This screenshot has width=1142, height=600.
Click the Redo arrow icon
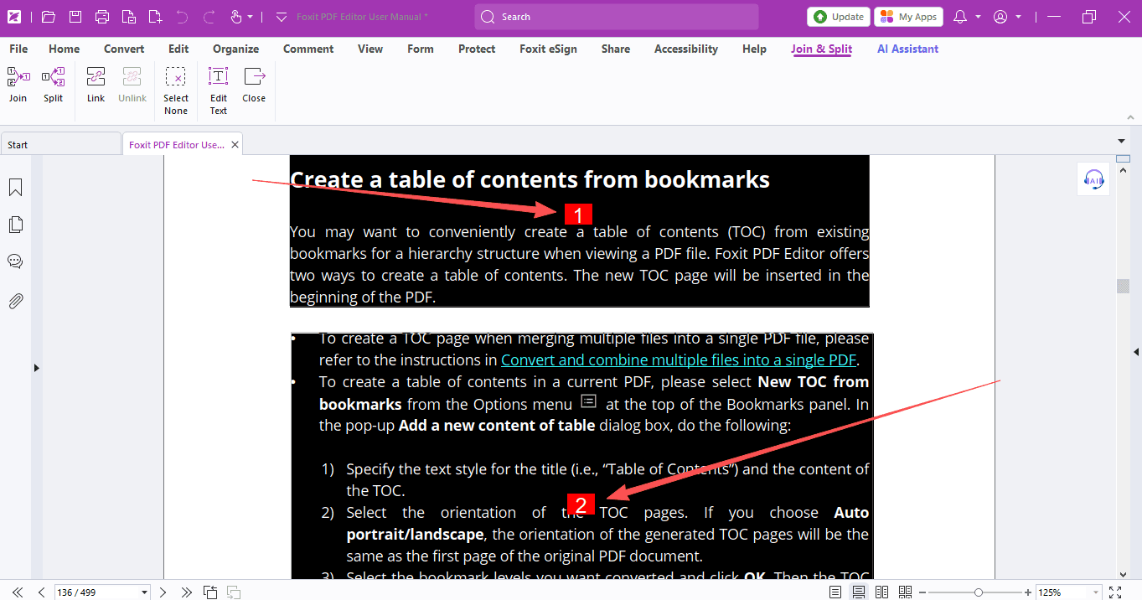(209, 17)
